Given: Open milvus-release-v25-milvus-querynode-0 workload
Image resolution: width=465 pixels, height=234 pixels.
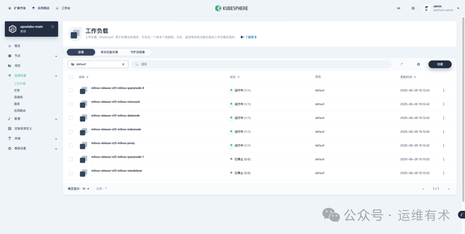Looking at the screenshot, I should click(x=118, y=88).
